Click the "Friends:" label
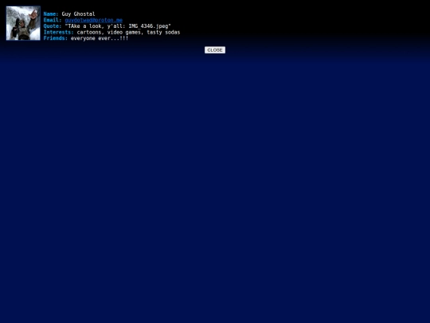The image size is (430, 323). 56,38
